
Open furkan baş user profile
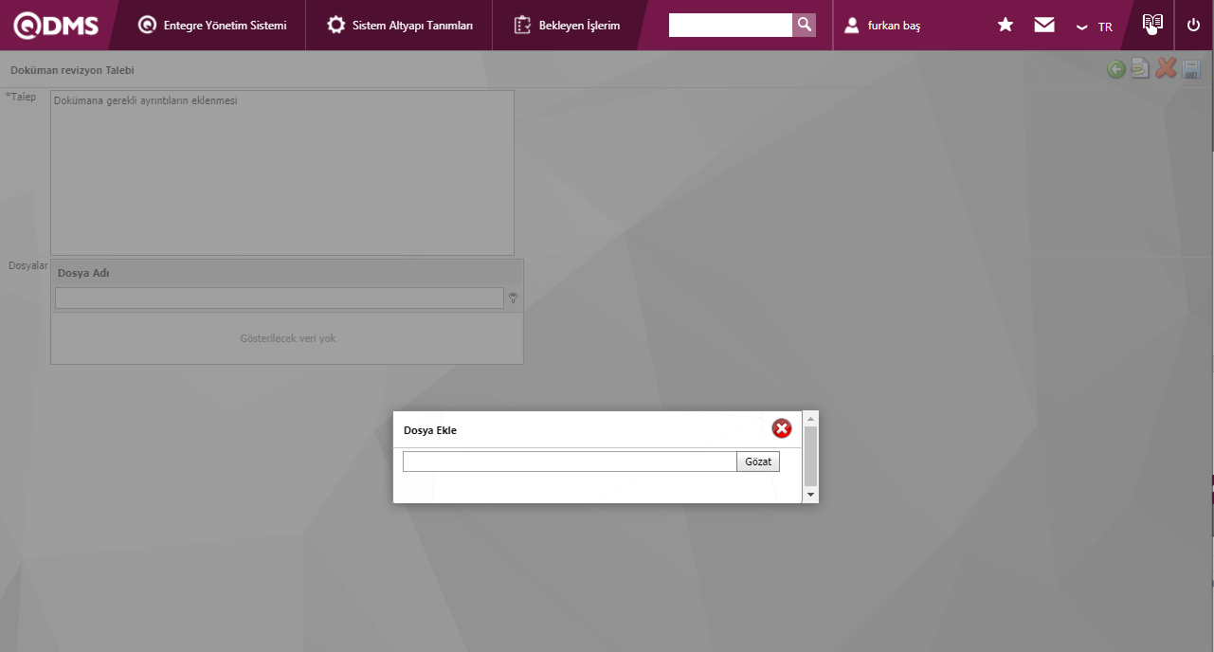point(882,26)
